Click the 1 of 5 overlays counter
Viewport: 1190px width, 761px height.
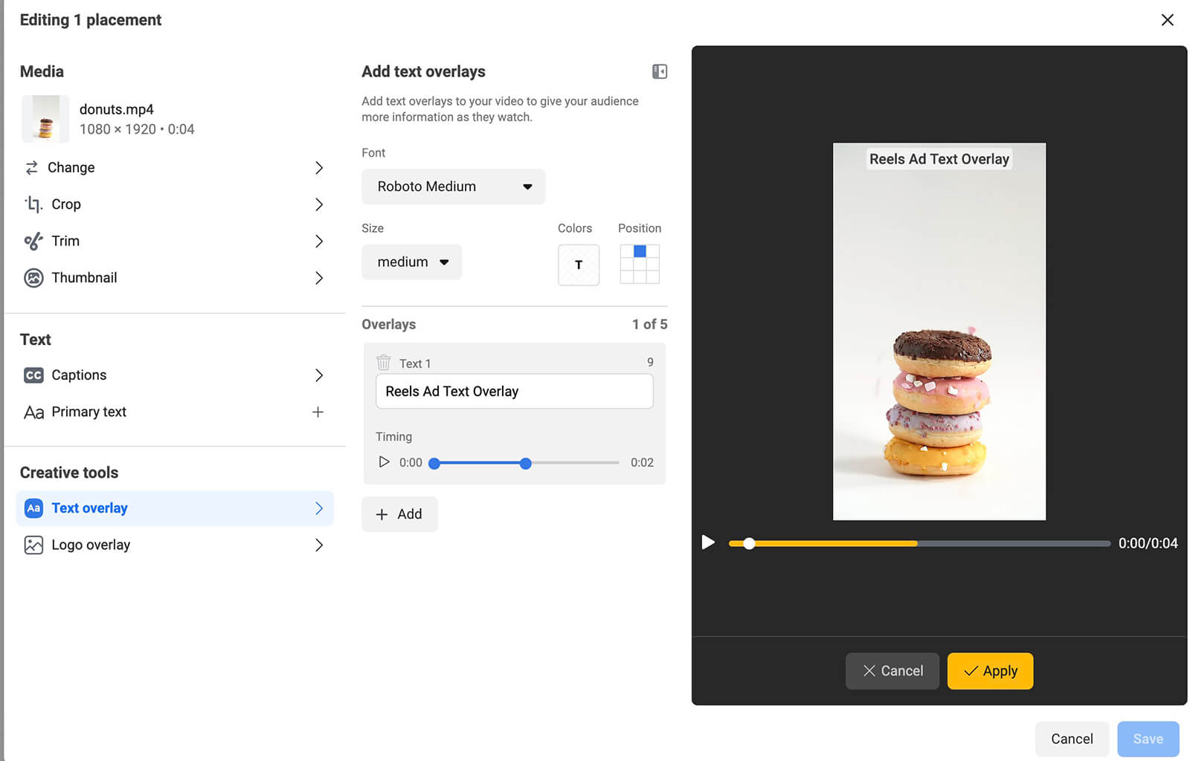tap(649, 325)
